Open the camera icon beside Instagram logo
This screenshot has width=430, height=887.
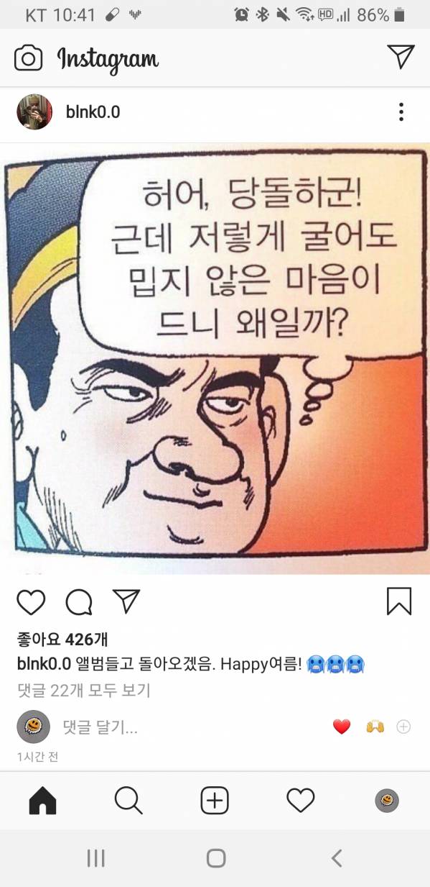pyautogui.click(x=29, y=58)
